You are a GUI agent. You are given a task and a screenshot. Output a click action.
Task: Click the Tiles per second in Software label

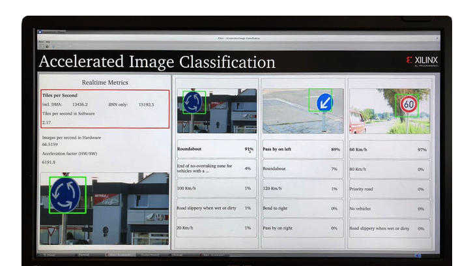tap(68, 113)
